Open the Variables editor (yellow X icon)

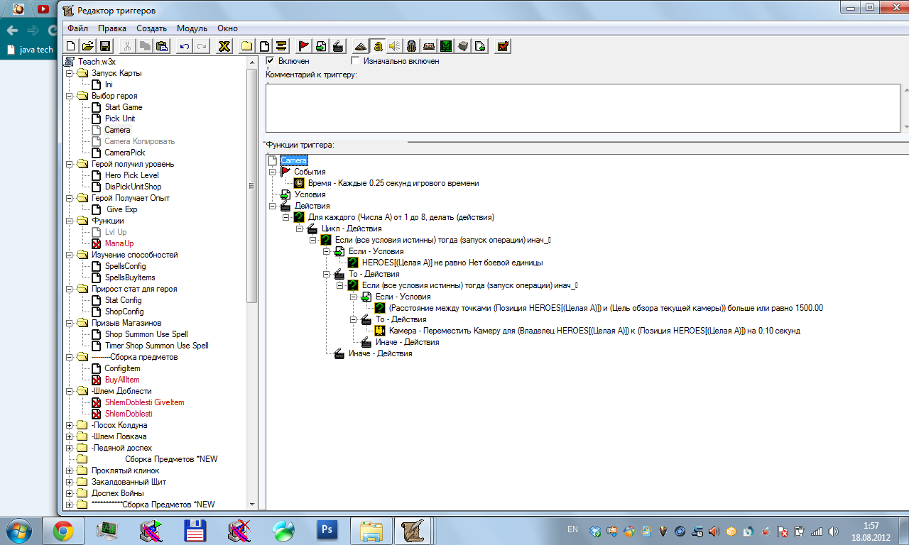point(224,46)
